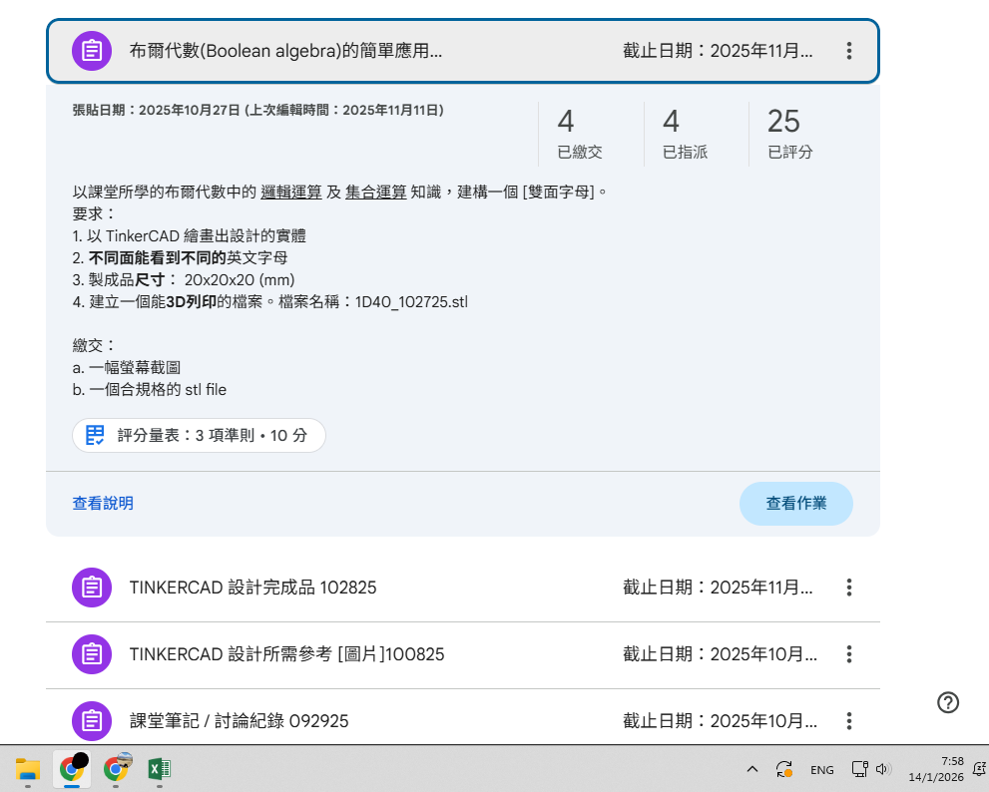
Task: Open more options for TINKERCAD 設計所需參考
Action: coord(848,654)
